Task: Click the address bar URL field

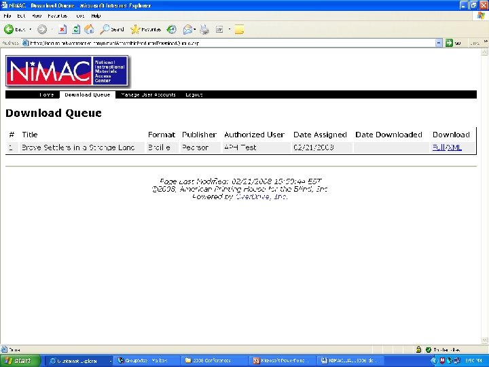Action: click(x=232, y=43)
